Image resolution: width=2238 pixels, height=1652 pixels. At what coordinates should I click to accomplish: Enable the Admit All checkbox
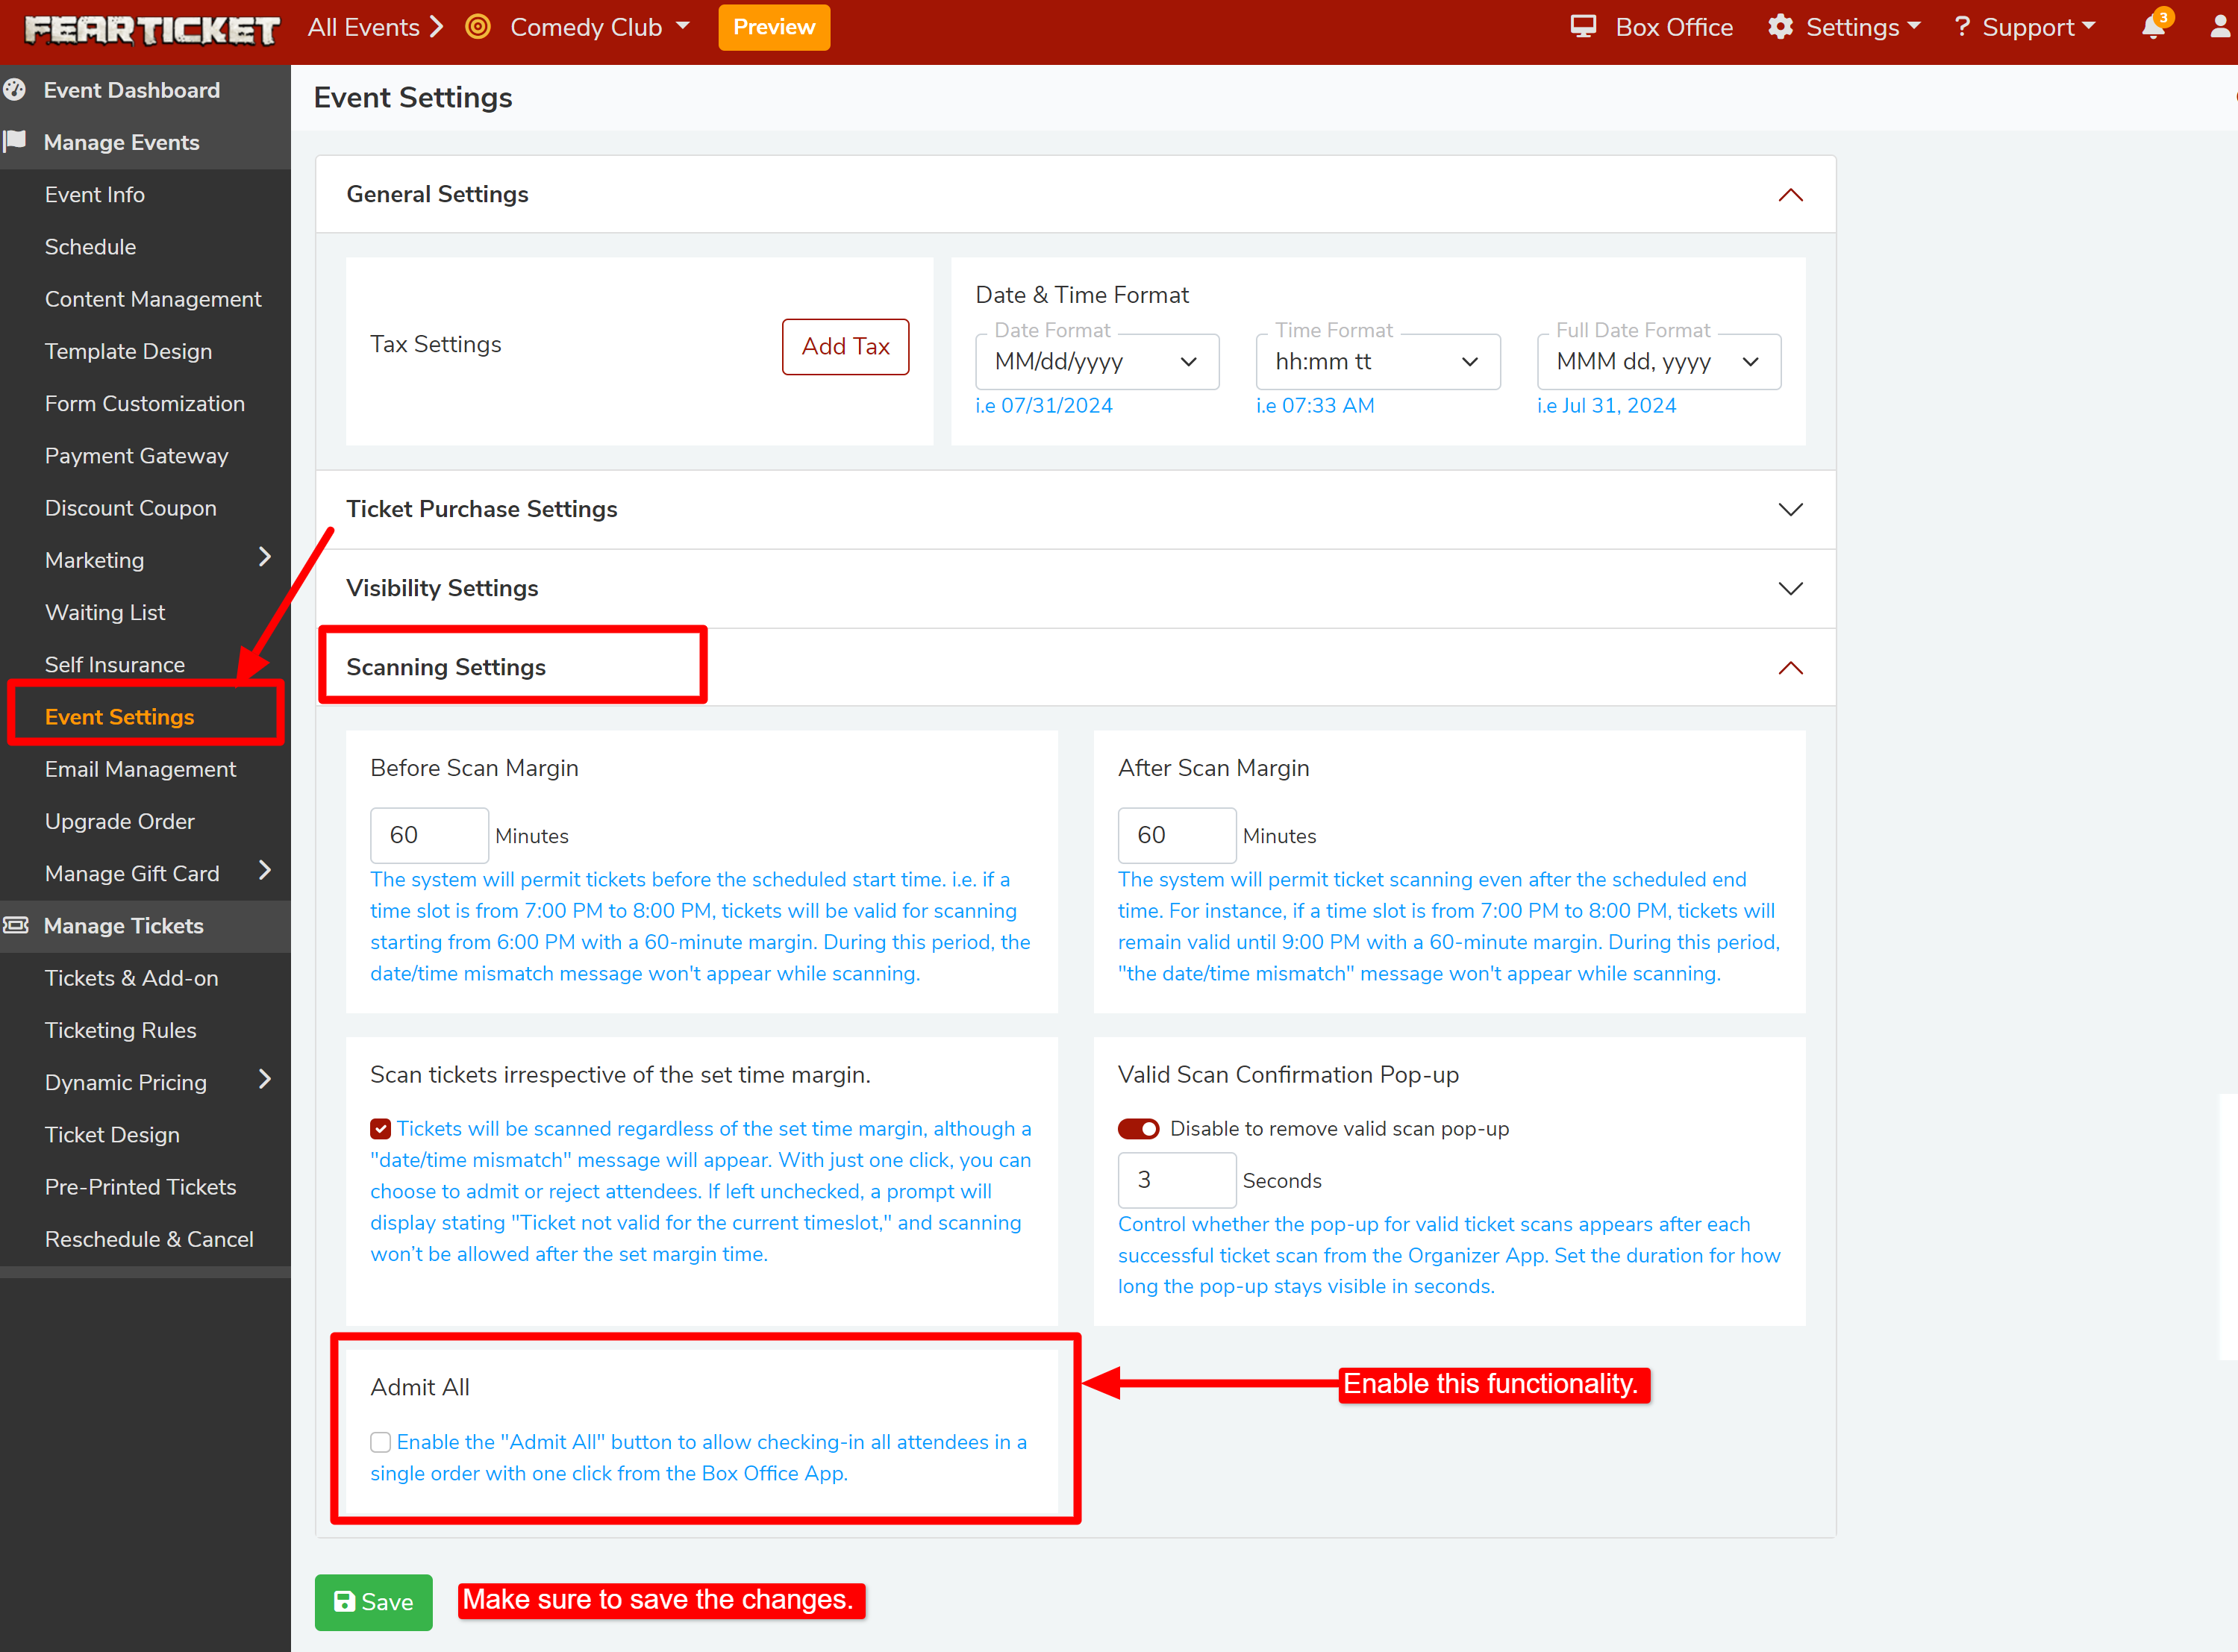point(380,1442)
